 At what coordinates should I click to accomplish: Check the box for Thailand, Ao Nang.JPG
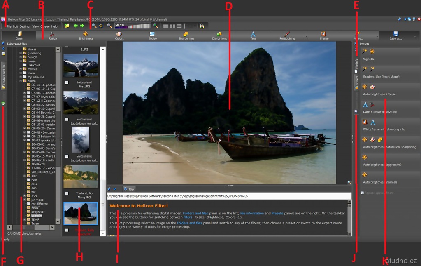67,193
